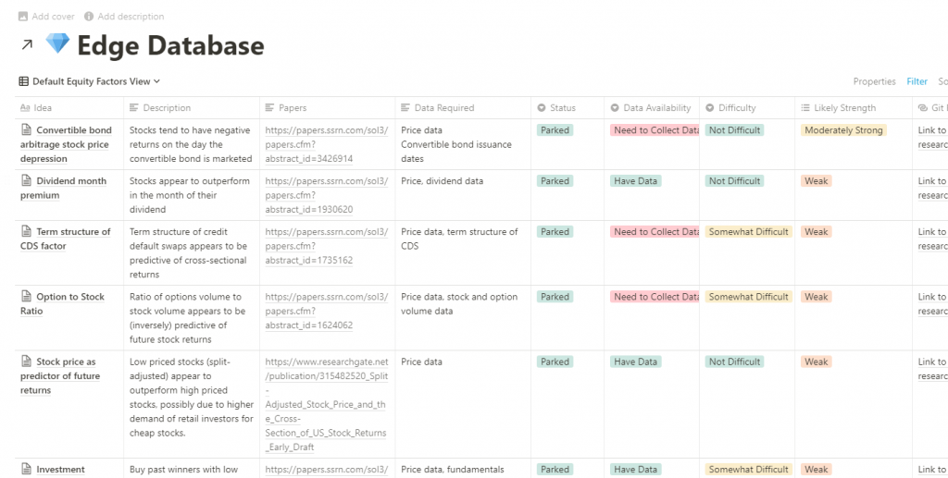Viewport: 948px width, 478px height.
Task: Click the Moderately Strong tag
Action: click(x=842, y=130)
